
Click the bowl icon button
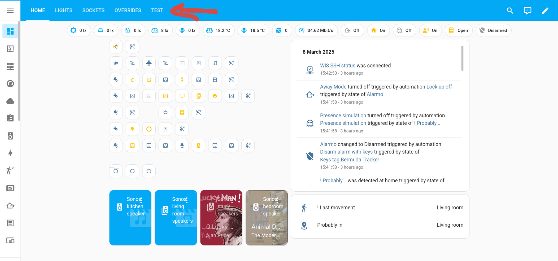click(x=165, y=112)
